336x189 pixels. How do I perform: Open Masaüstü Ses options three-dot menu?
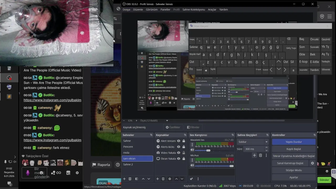tap(192, 144)
